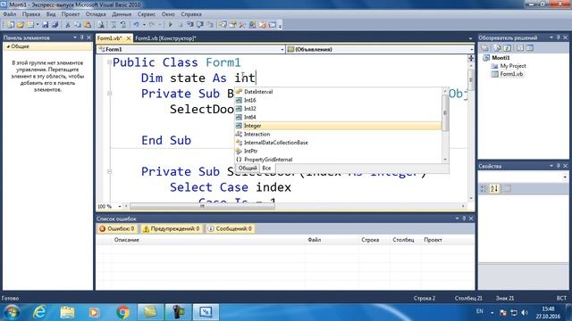Click the Copy icon in toolbar
Viewport: 572px width, 321px height.
tap(78, 25)
